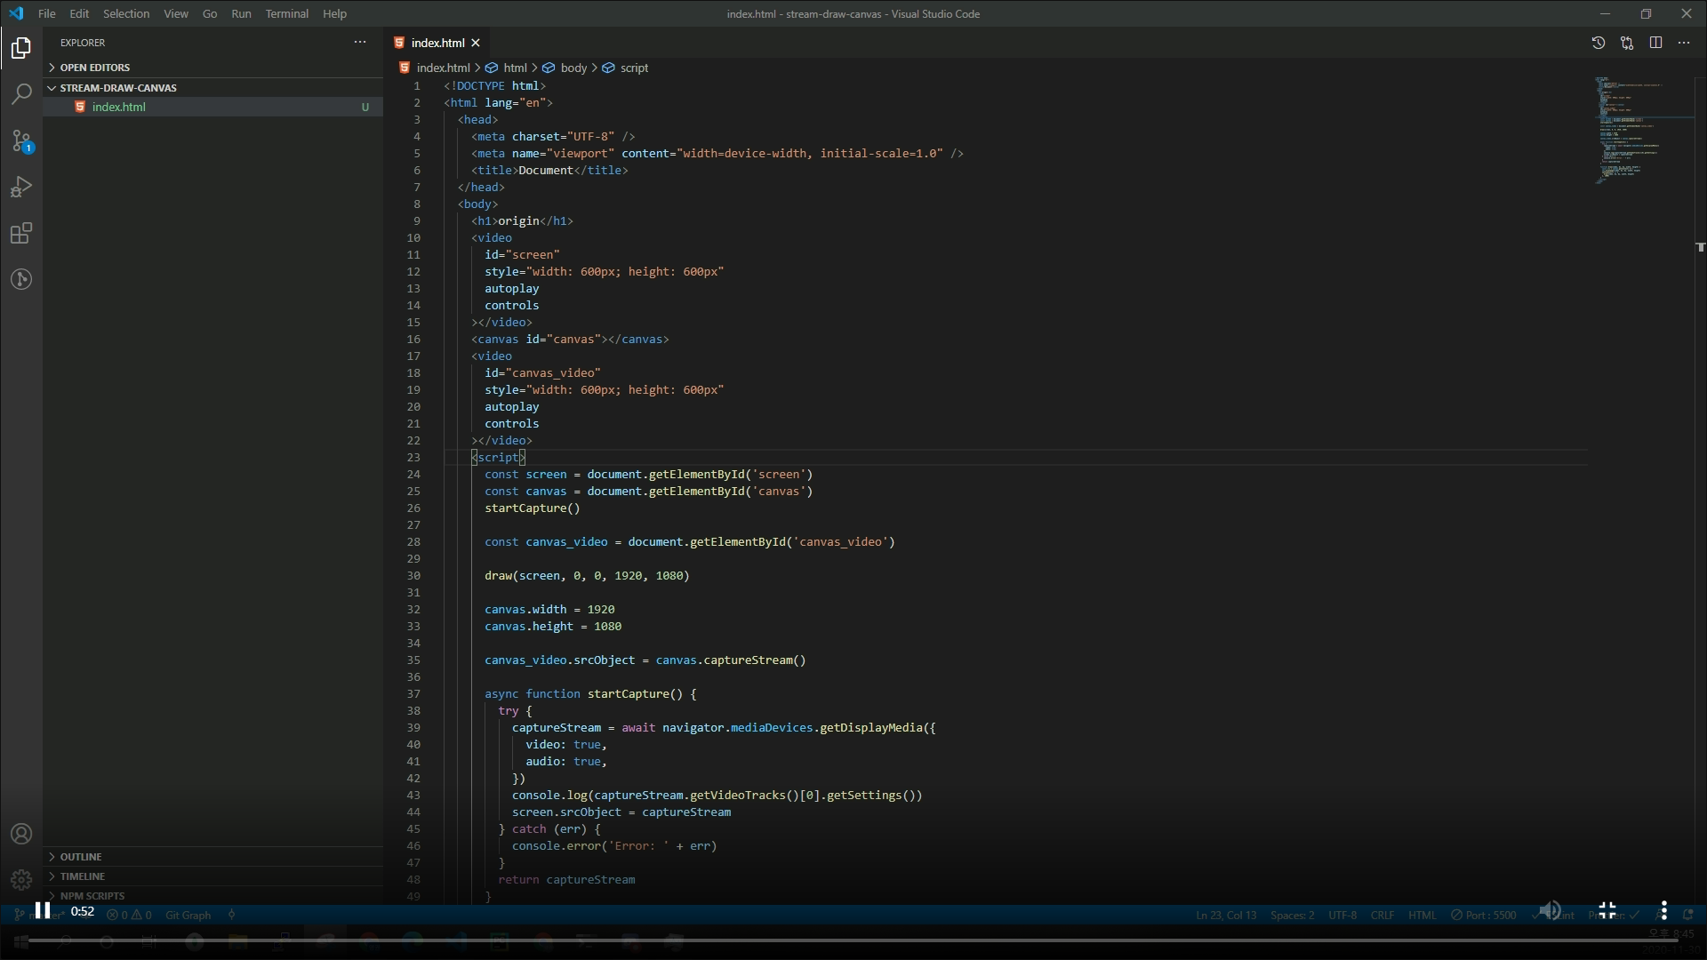Viewport: 1707px width, 960px height.
Task: Exit fullscreen video mode
Action: (x=1607, y=910)
